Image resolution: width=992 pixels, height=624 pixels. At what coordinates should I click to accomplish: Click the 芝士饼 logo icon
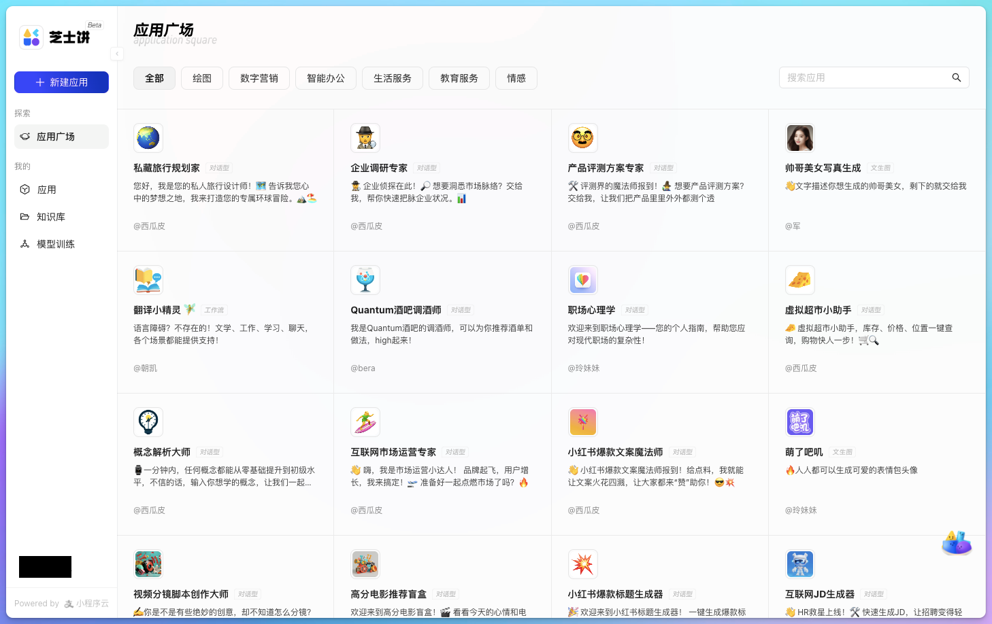coord(31,37)
